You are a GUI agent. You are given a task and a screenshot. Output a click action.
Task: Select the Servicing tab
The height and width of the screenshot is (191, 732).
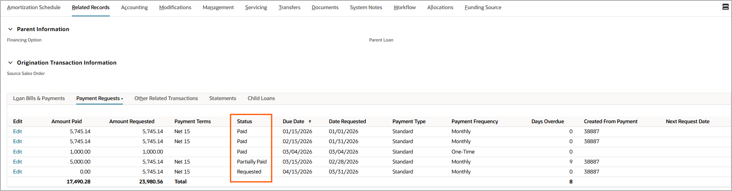pyautogui.click(x=256, y=8)
